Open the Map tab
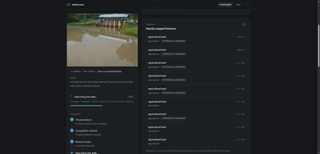 [238, 4]
